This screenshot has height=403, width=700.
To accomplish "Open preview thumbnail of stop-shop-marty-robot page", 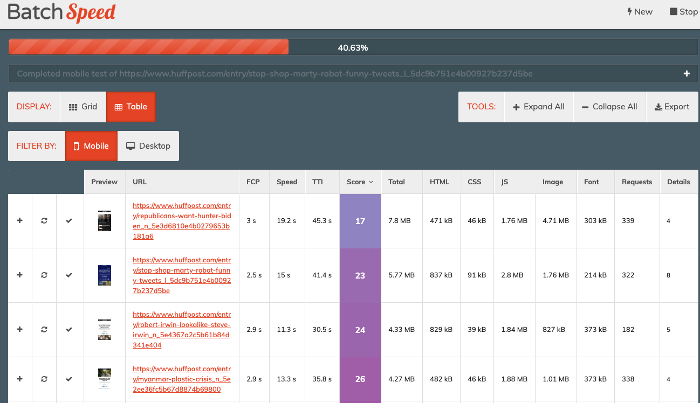I will tap(105, 275).
